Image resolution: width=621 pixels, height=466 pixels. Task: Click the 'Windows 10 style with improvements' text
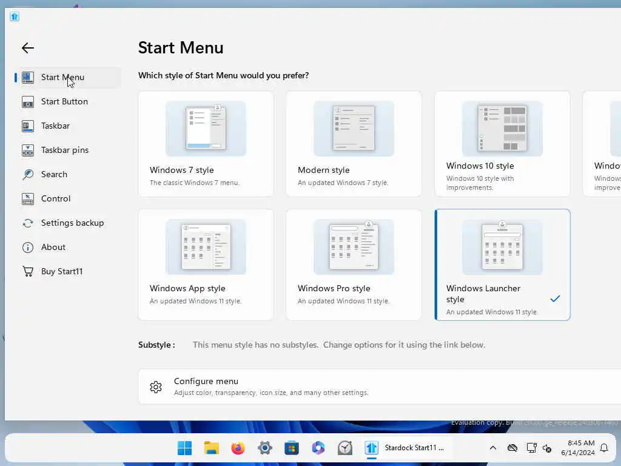[480, 183]
